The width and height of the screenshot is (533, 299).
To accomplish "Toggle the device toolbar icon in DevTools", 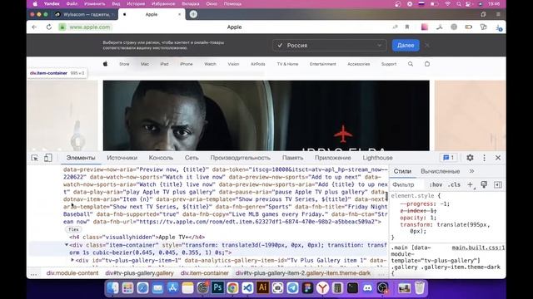I will point(48,158).
